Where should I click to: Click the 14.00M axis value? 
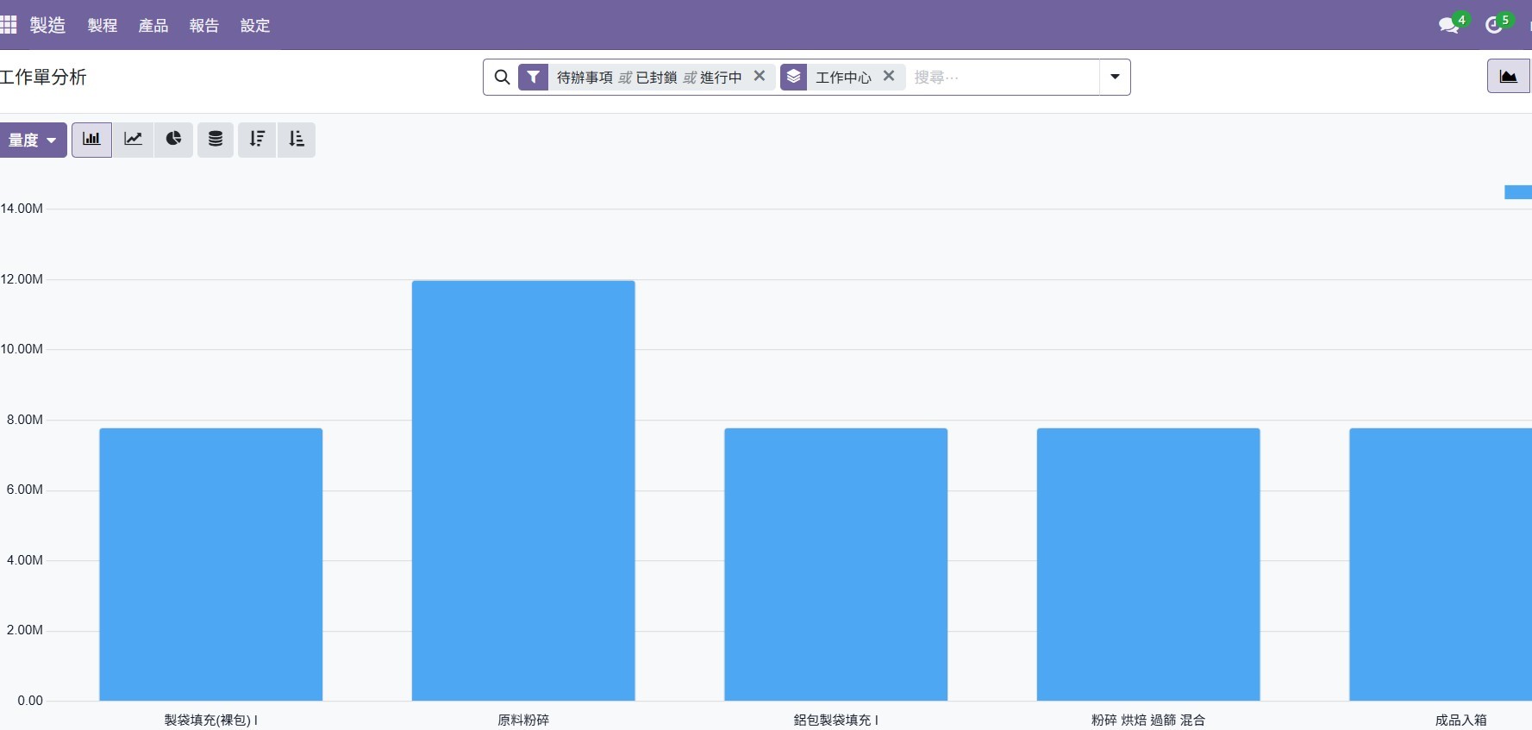click(22, 209)
